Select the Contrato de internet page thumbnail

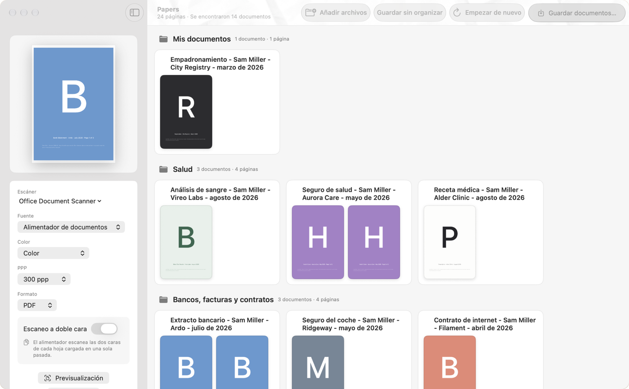[450, 362]
